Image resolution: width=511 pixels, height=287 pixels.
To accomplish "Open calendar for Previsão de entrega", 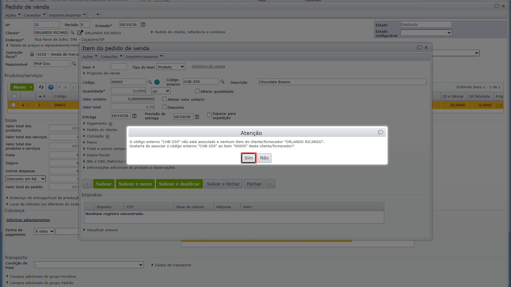I will 197,117.
